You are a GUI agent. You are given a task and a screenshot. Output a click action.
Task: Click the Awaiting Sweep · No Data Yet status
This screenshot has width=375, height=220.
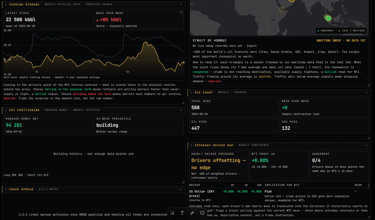pyautogui.click(x=341, y=41)
